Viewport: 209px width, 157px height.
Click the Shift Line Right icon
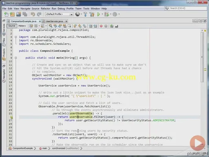pos(95,26)
